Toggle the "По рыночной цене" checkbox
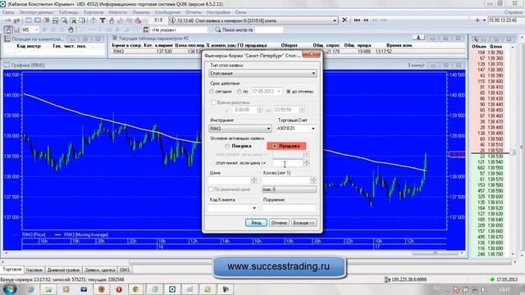This screenshot has height=295, width=525. 211,189
